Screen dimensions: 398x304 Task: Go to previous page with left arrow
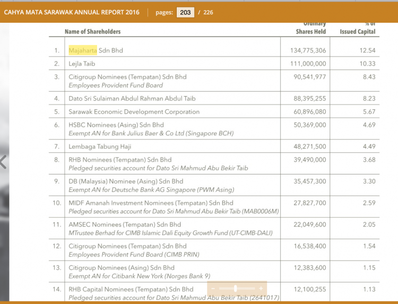point(3,162)
